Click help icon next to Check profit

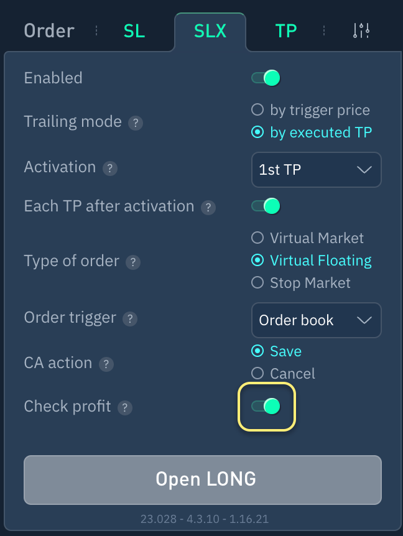pos(125,408)
